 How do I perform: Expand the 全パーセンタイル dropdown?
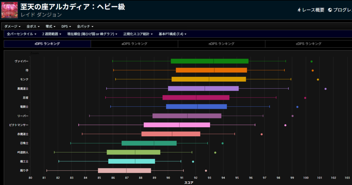[x=22, y=34]
